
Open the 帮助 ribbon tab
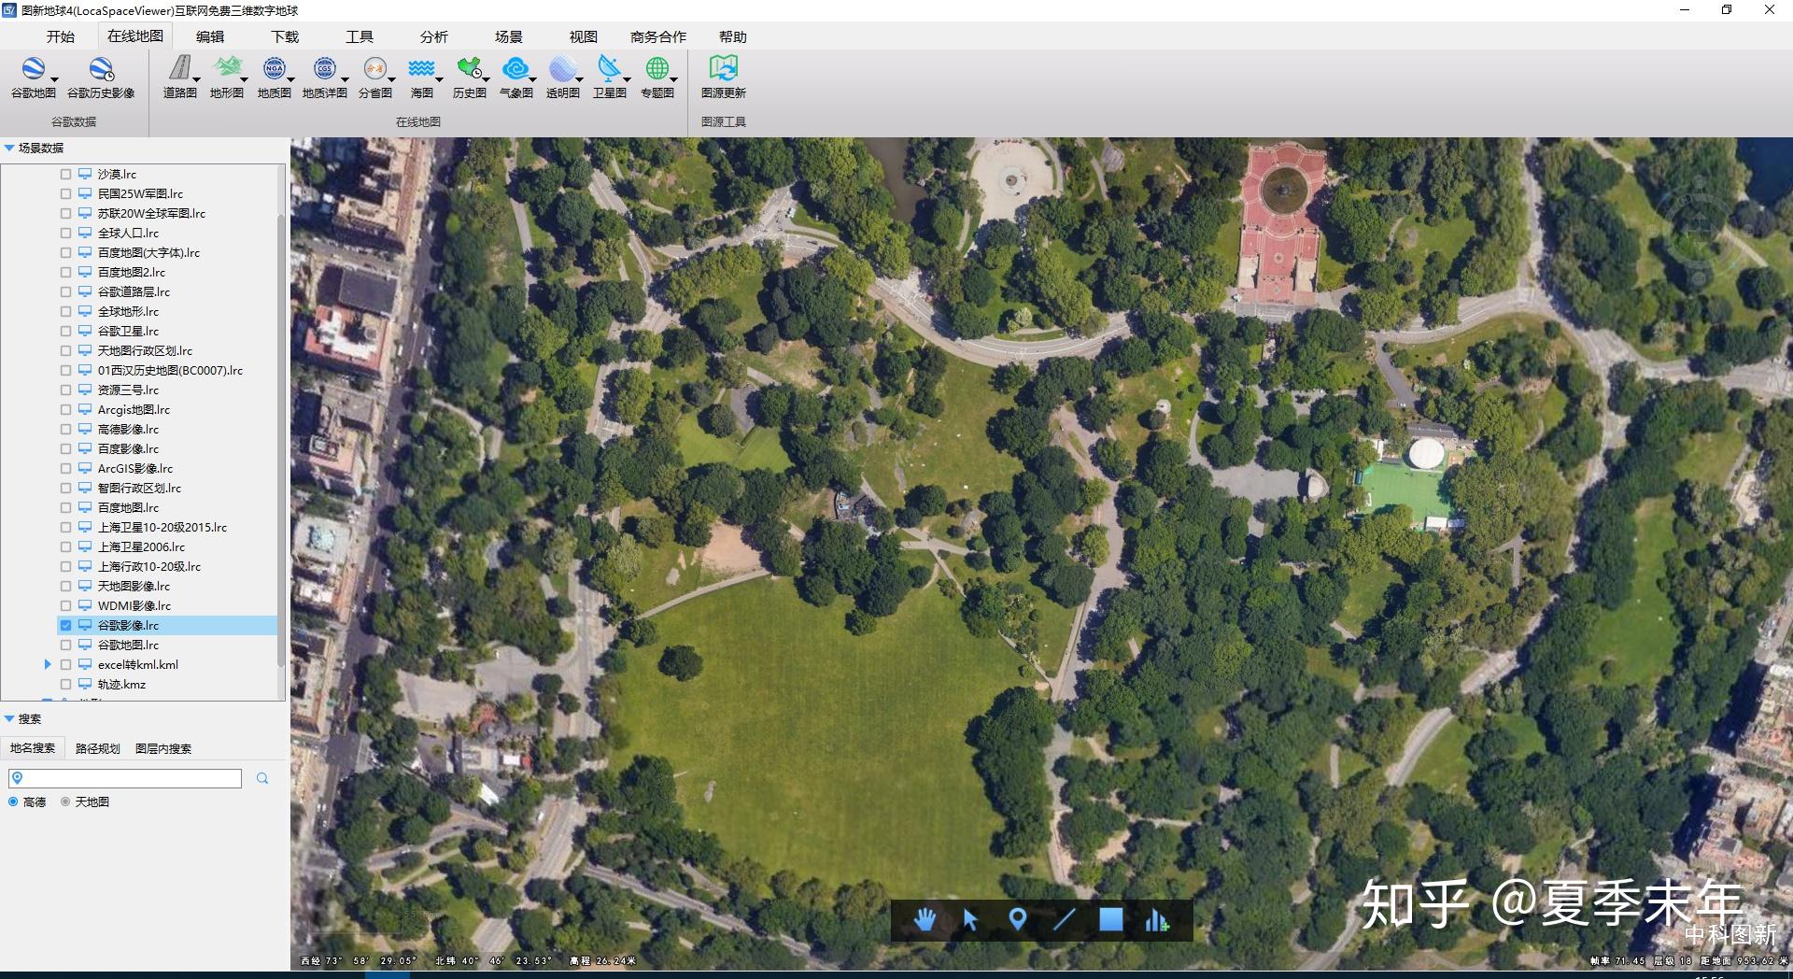[733, 36]
